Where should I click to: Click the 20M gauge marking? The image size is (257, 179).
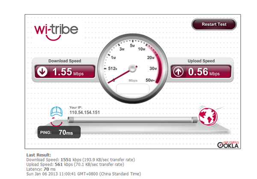151,58
